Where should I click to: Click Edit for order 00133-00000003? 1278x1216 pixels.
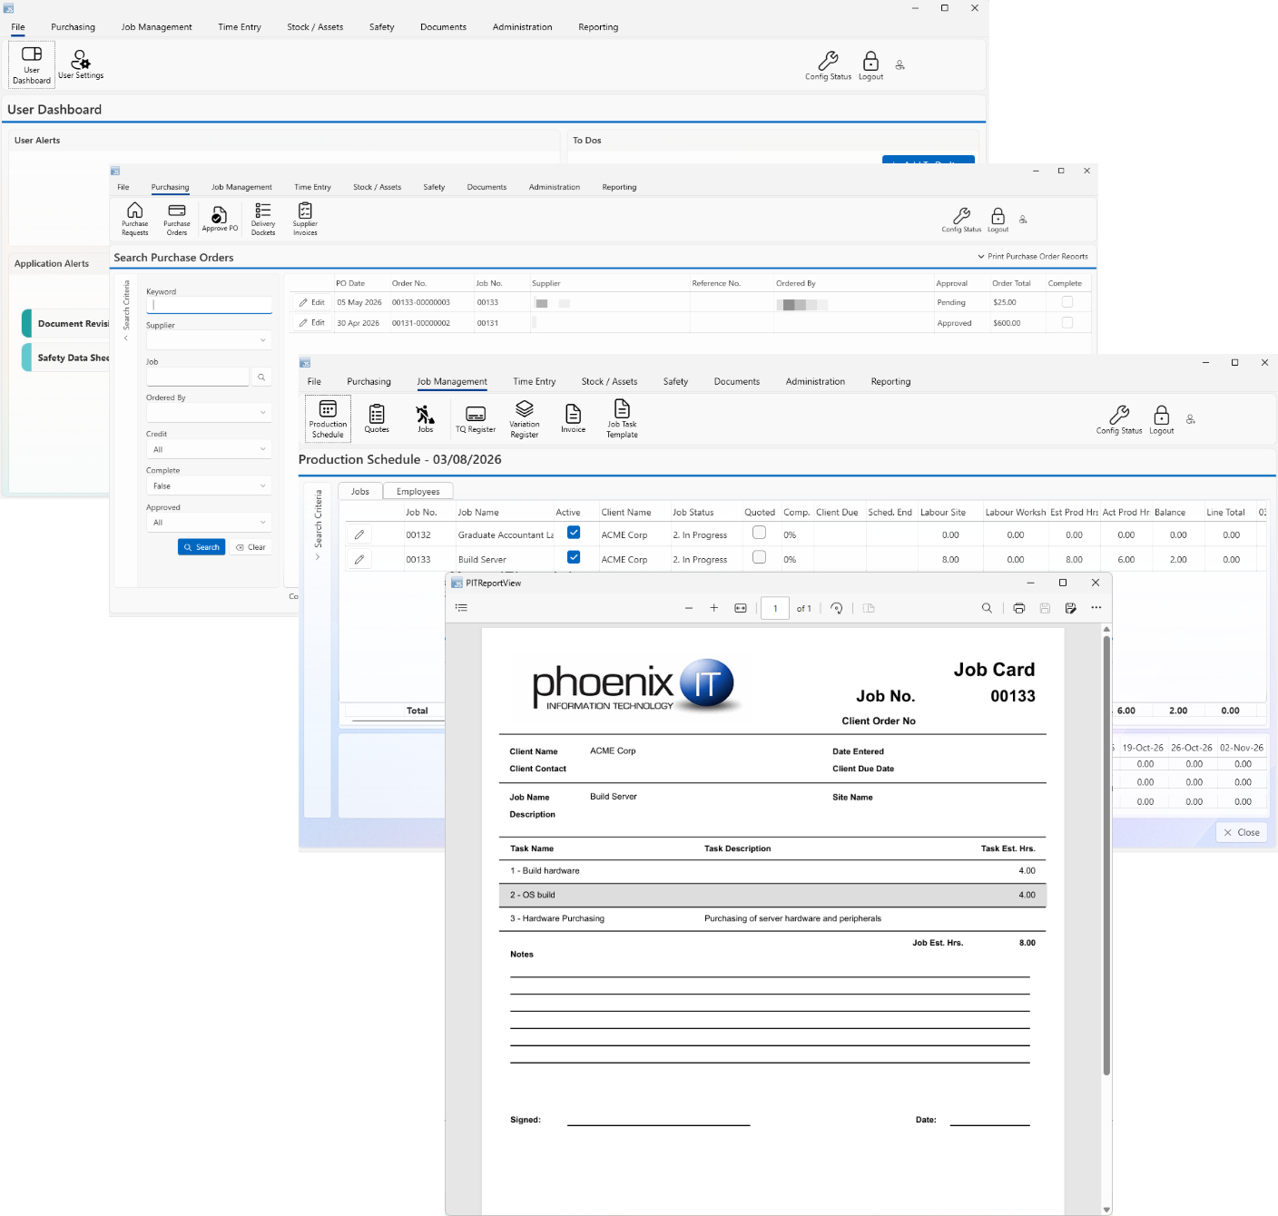click(x=311, y=302)
